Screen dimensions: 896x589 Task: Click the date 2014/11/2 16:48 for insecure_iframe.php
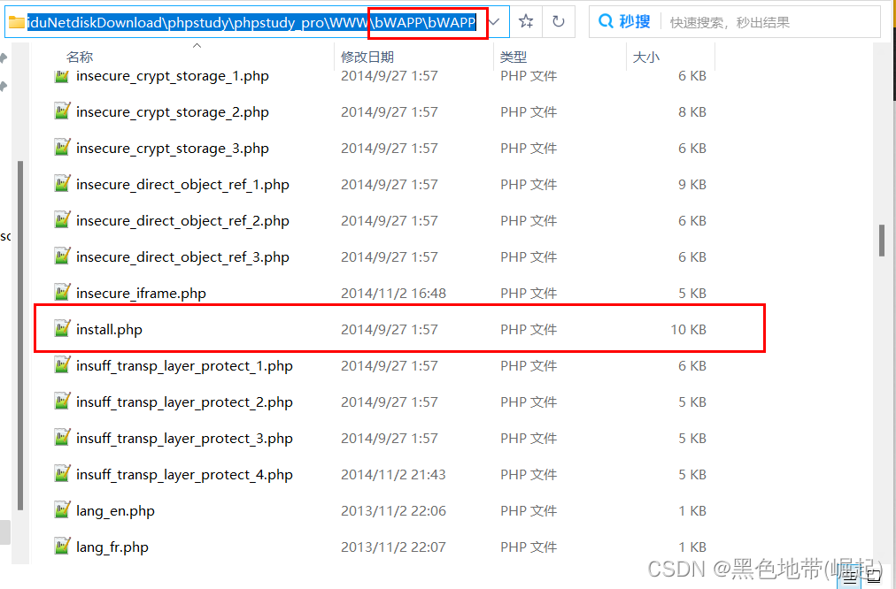pyautogui.click(x=393, y=294)
